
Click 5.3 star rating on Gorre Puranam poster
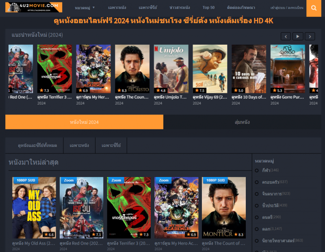[x=277, y=90]
